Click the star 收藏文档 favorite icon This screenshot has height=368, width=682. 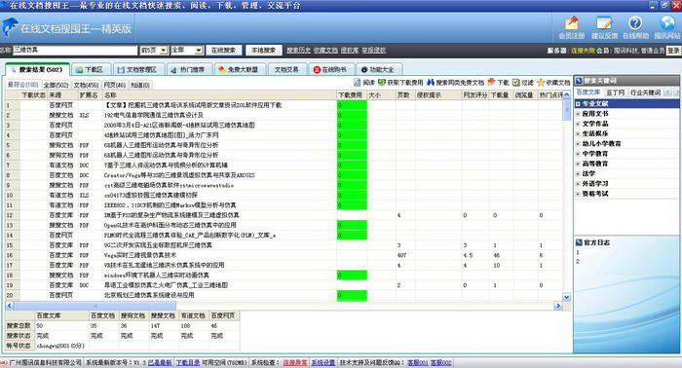(x=541, y=82)
